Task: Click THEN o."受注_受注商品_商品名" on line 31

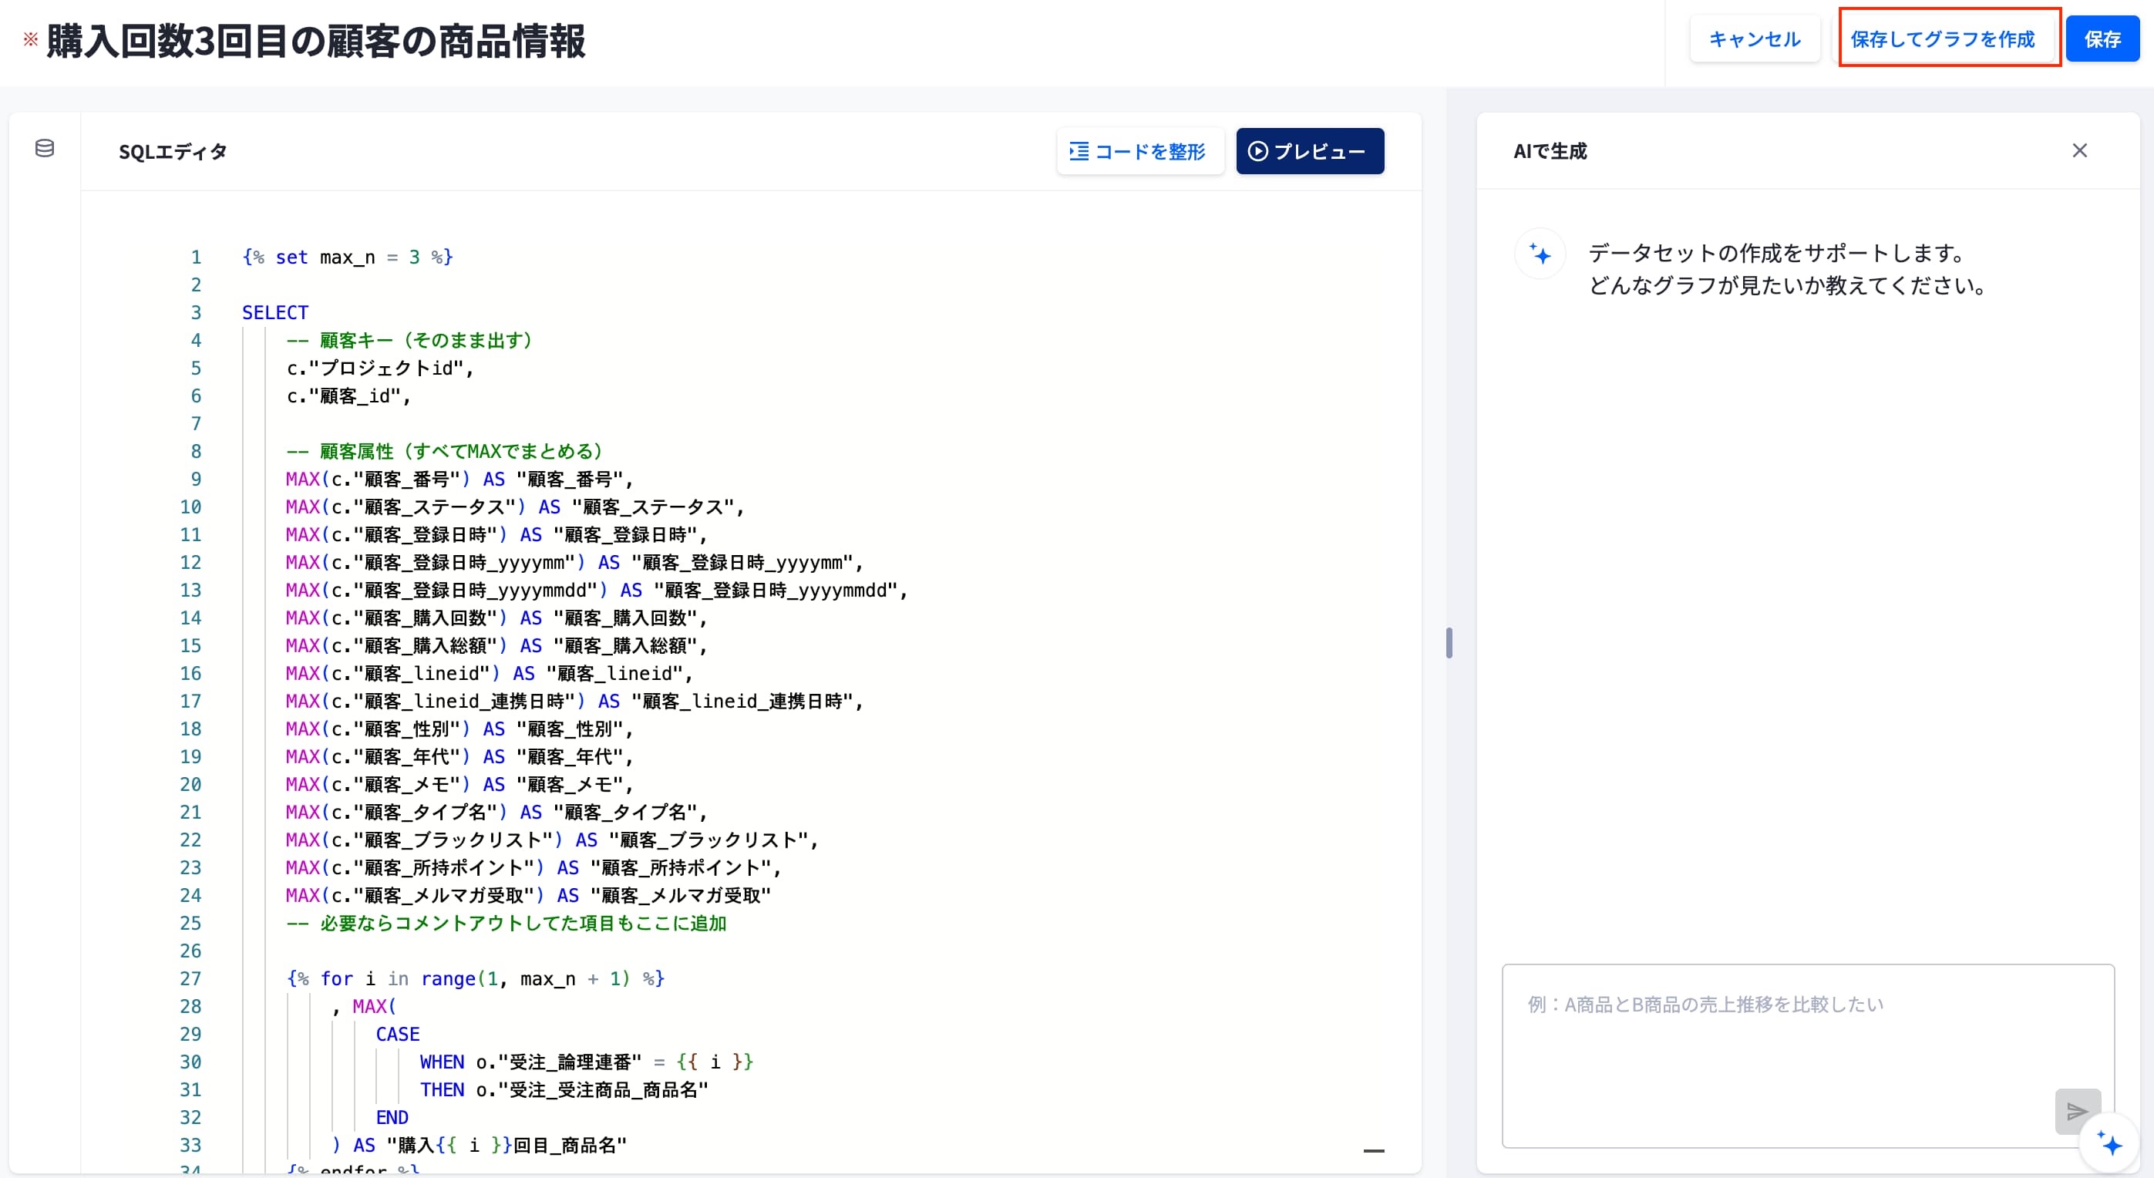Action: tap(564, 1089)
